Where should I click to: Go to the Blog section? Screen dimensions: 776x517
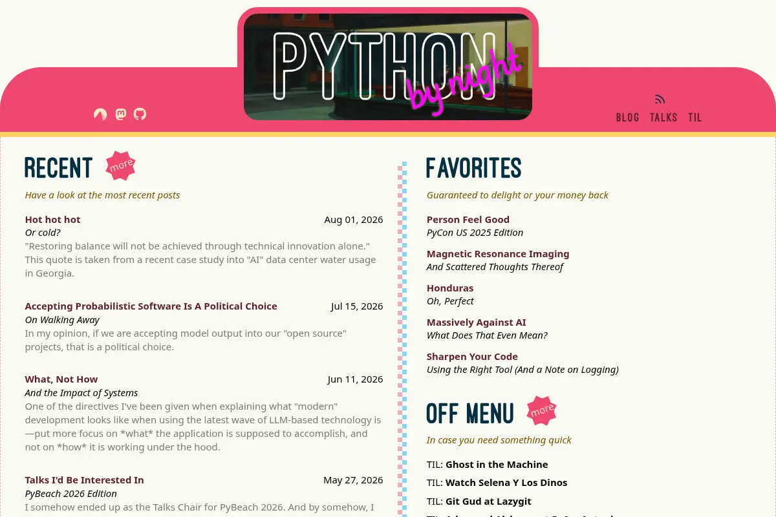click(x=627, y=118)
